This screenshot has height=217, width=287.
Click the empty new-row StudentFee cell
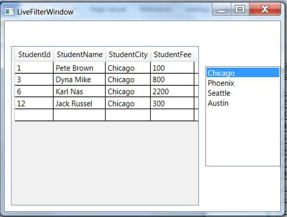(x=172, y=115)
